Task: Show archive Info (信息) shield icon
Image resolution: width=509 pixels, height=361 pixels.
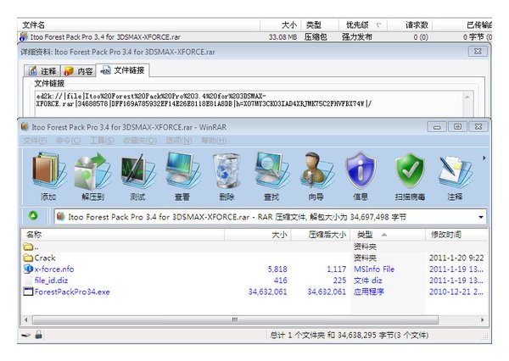Action: click(361, 175)
